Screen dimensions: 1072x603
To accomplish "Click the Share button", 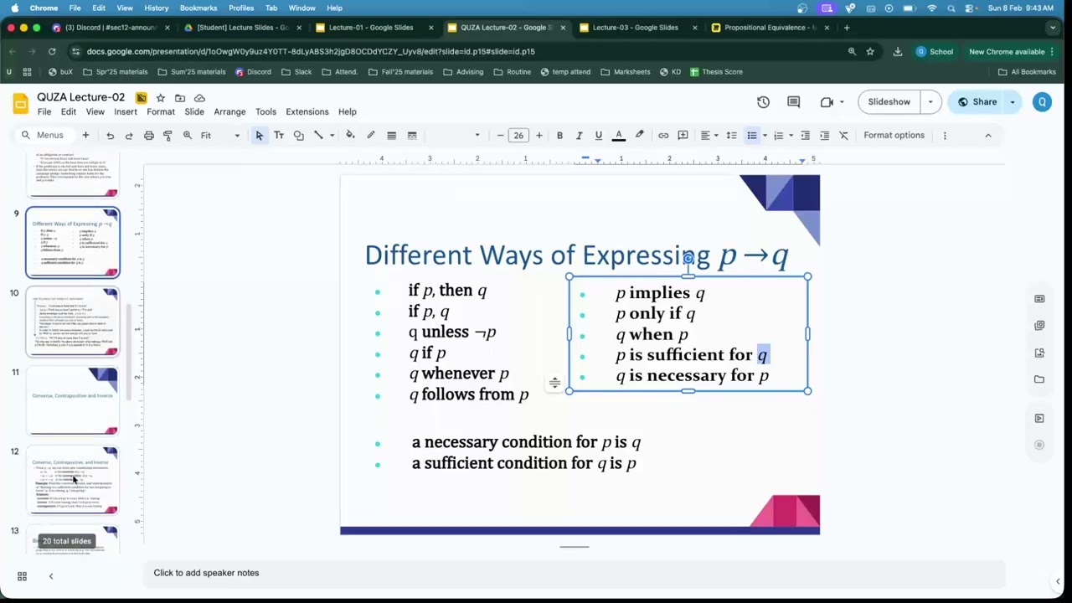I will click(977, 102).
